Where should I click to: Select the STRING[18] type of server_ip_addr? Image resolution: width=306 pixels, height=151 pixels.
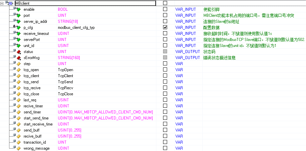point(68,21)
